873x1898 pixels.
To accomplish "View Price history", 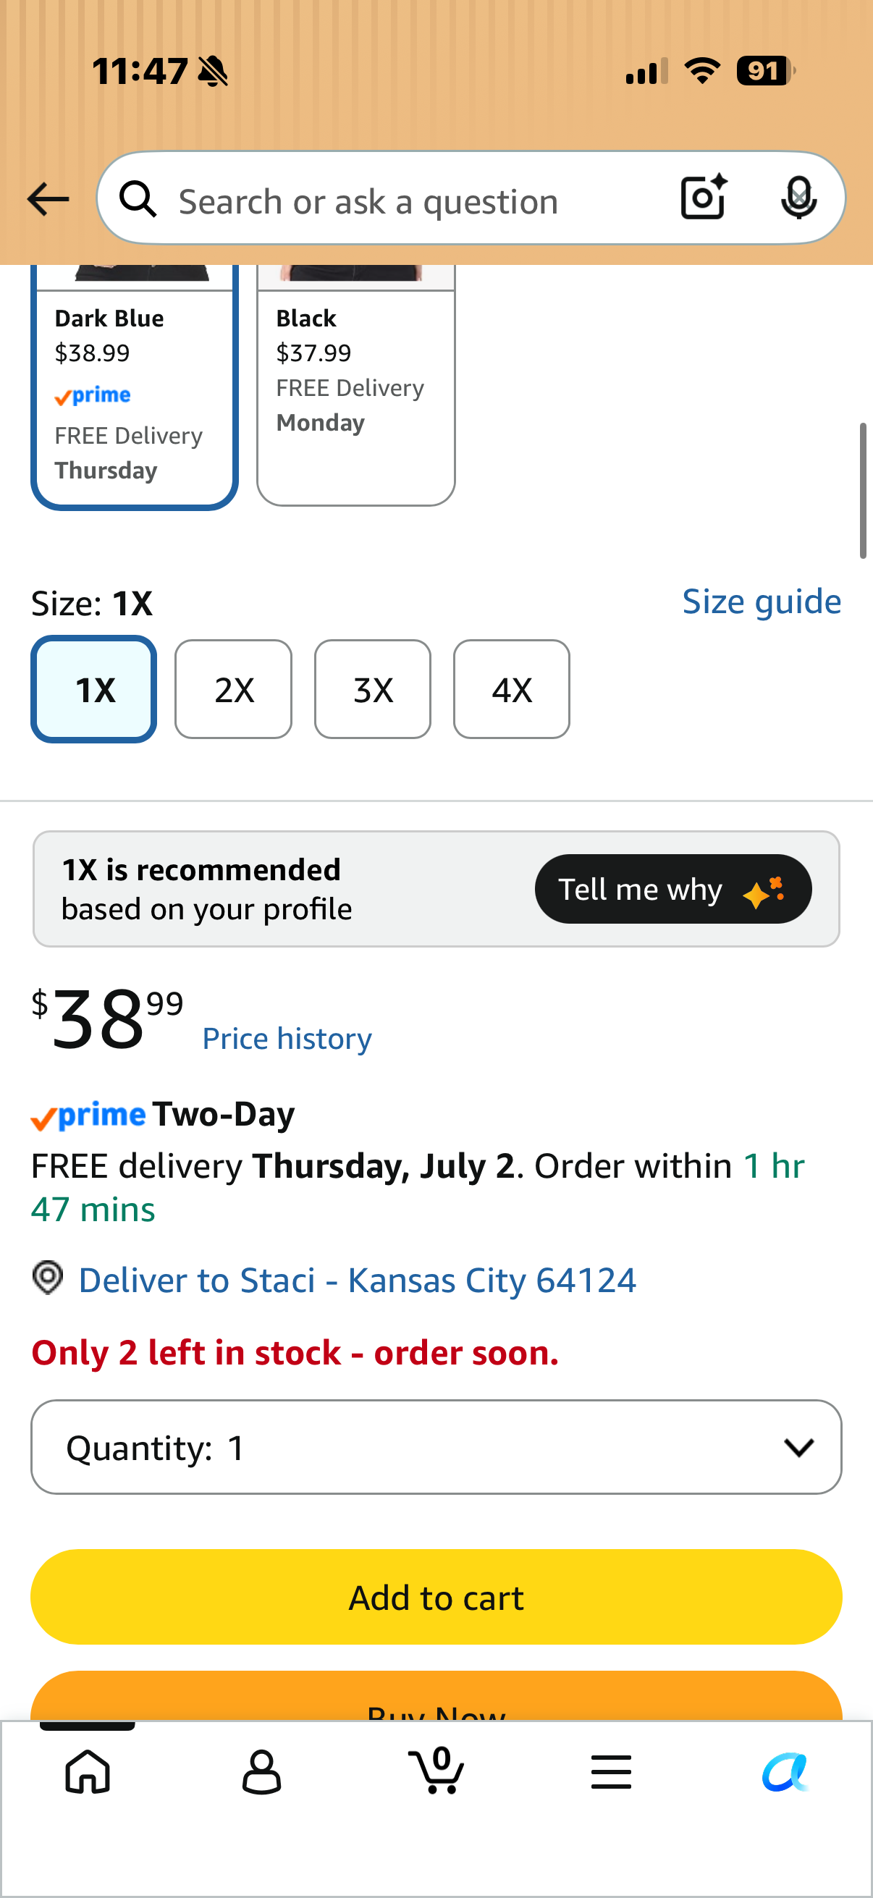I will (287, 1039).
